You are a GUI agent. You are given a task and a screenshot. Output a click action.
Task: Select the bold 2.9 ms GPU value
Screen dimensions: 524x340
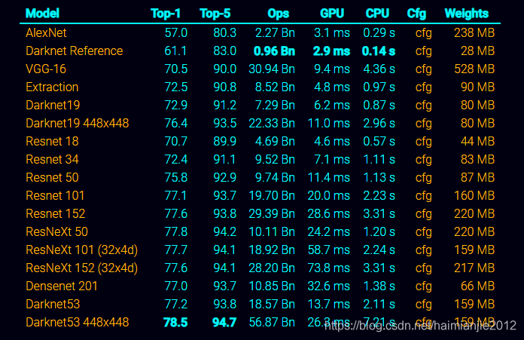pos(331,51)
